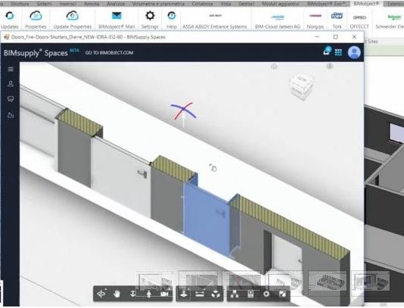Follow GO TO BIMOBJECT.COM link

[x=109, y=52]
